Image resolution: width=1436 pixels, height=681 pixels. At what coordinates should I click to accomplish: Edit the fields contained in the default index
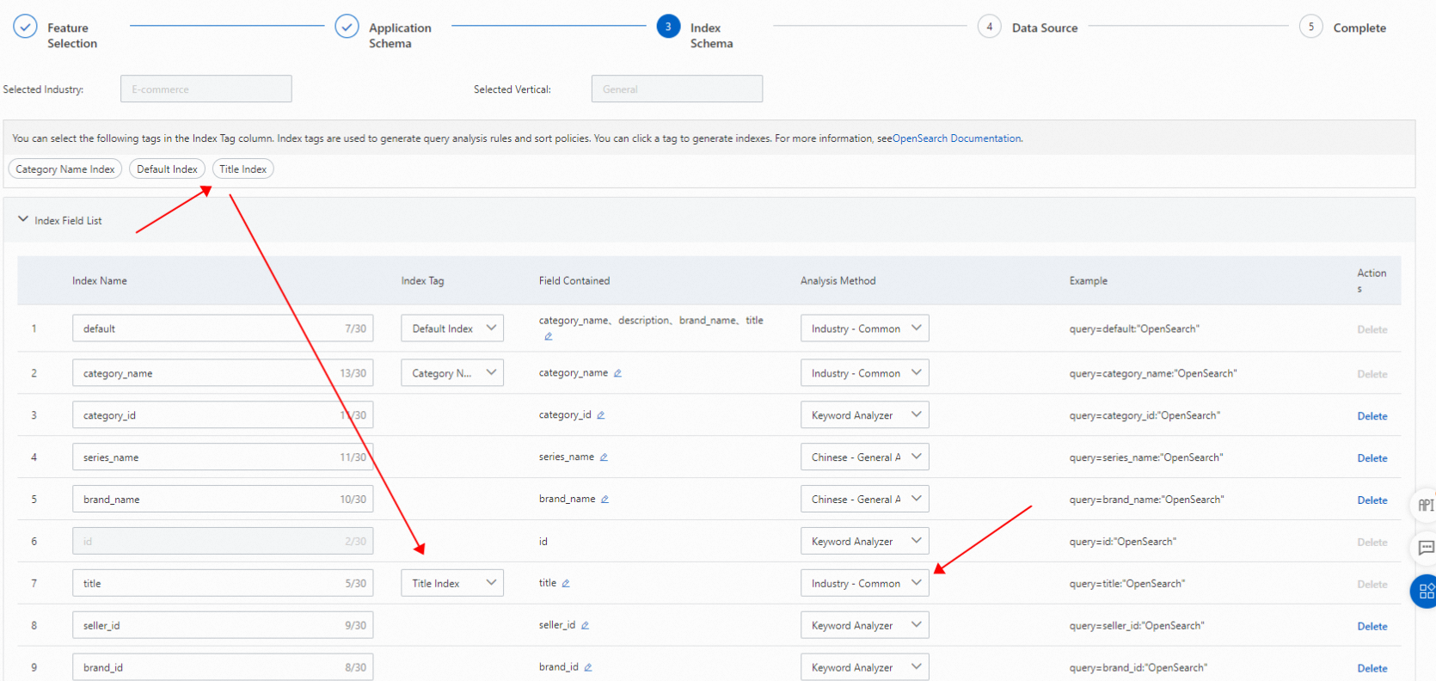[x=548, y=336]
